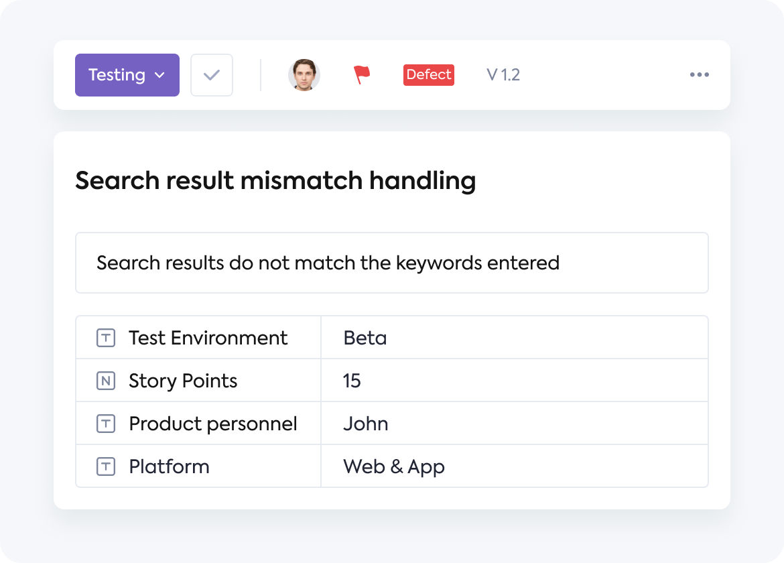784x563 pixels.
Task: Select the Platform field label
Action: (169, 467)
